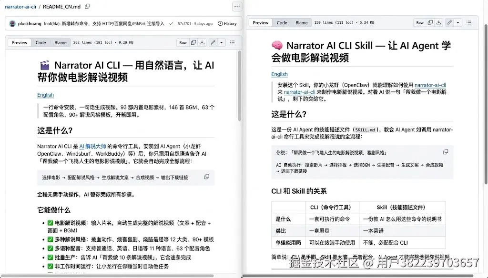
Task: Open first narrator-ai-cli link in quote
Action: tap(430, 85)
